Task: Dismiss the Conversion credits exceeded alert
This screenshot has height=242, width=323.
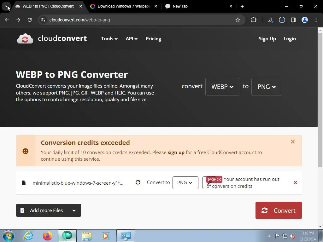Action: pos(292,141)
